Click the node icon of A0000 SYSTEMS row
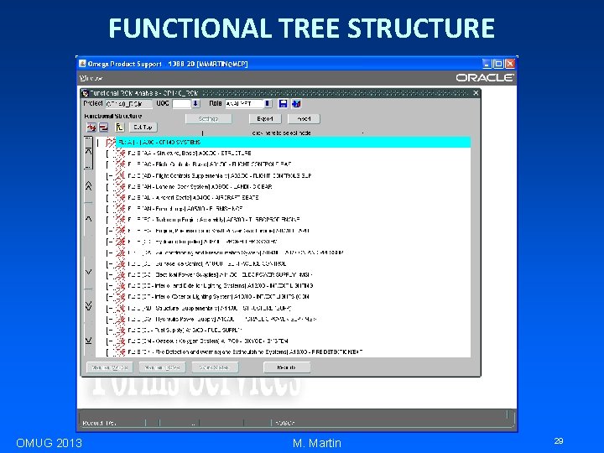Image resolution: width=604 pixels, height=453 pixels. (x=111, y=142)
